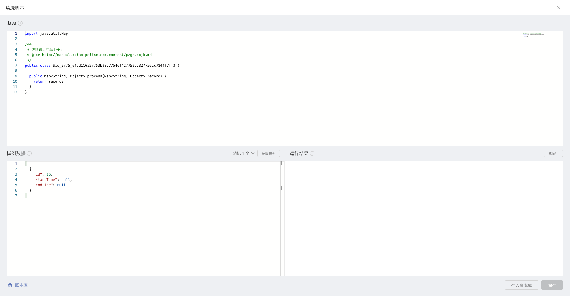
Task: Click the info icon beside Java
Action: [20, 23]
